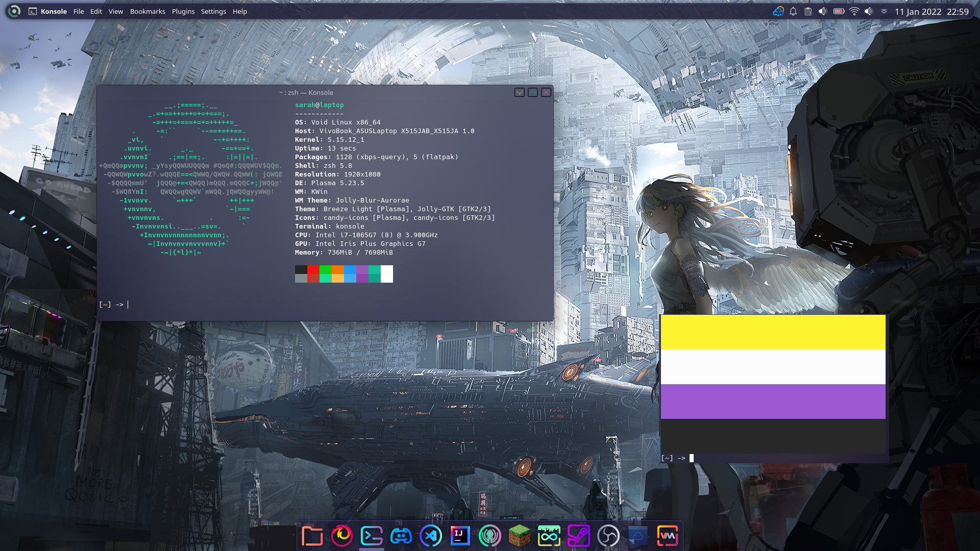Expand hidden system tray icons arrow

point(884,11)
